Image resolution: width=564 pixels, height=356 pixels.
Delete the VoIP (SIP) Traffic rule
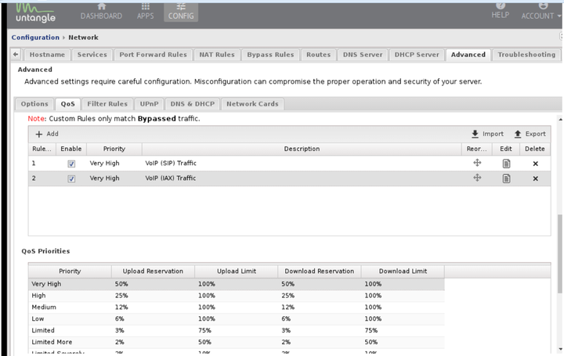536,164
